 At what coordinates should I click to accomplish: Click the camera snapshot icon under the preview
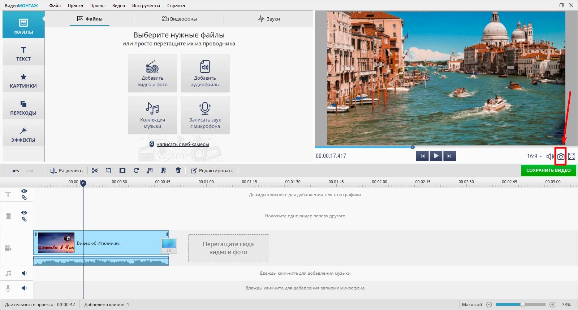pos(560,156)
